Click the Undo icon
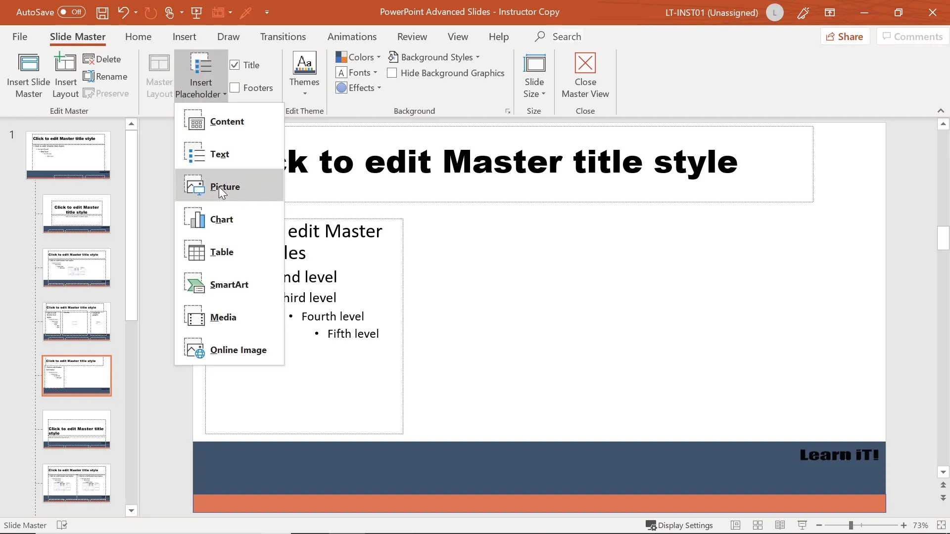 123,12
